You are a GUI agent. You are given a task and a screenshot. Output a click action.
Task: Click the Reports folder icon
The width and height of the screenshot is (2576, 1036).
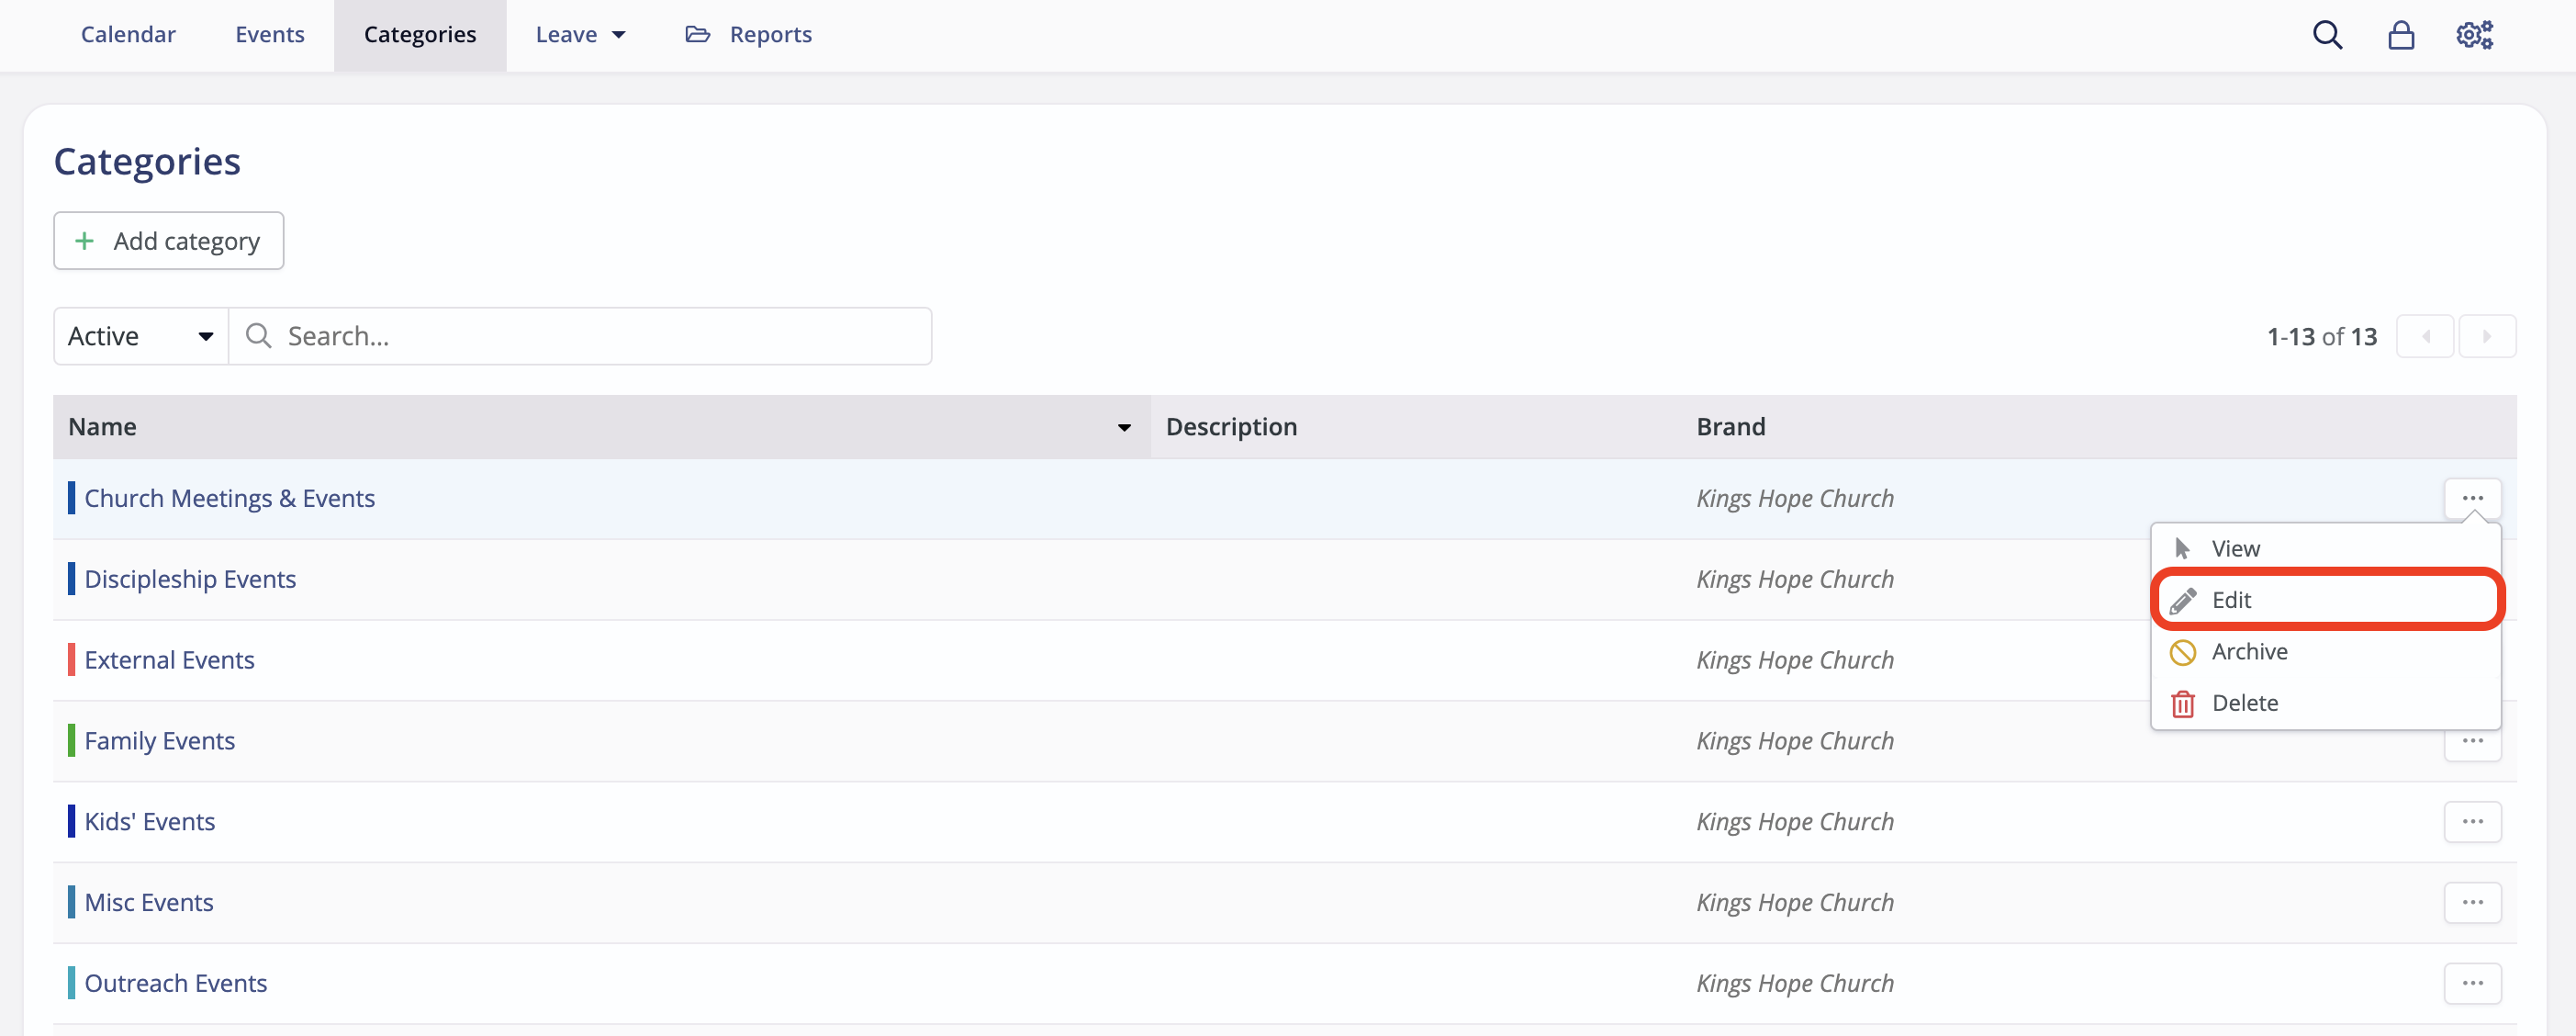tap(697, 33)
